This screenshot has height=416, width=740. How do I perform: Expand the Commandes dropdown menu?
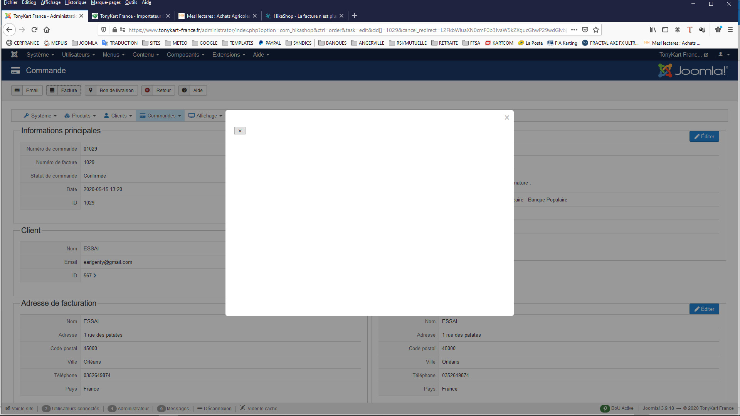coord(160,116)
